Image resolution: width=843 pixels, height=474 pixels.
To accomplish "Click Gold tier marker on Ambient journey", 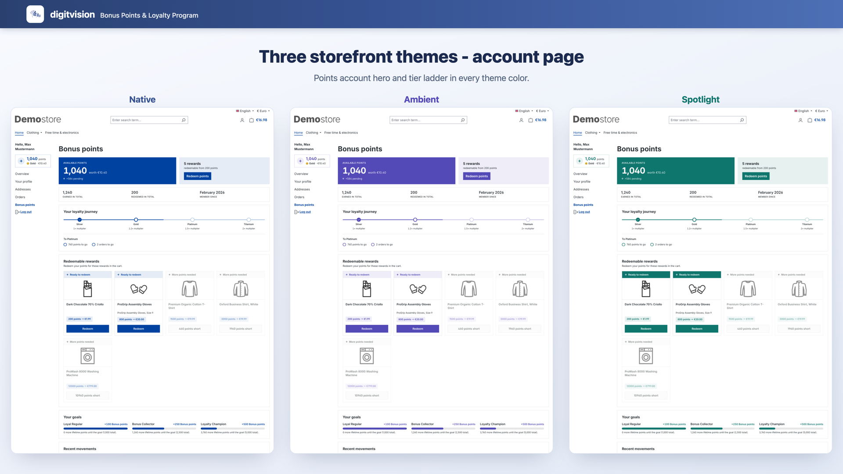I will (415, 219).
